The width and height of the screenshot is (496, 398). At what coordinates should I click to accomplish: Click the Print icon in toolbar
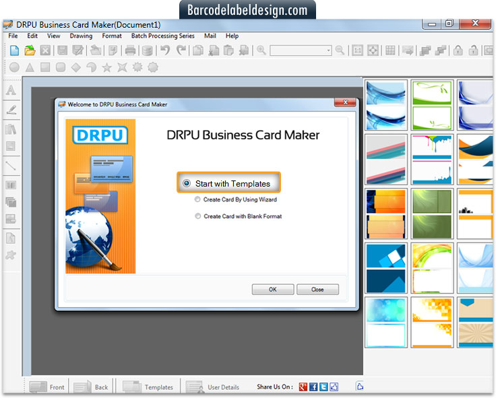tap(130, 51)
